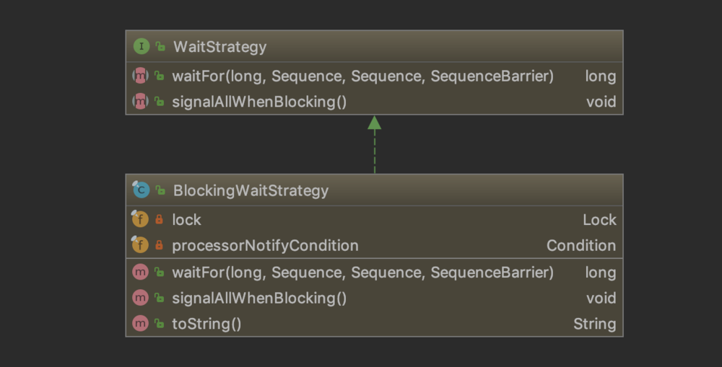The height and width of the screenshot is (367, 722).
Task: Click the abstract method icon in WaitStrategy waitFor row
Action: (140, 76)
